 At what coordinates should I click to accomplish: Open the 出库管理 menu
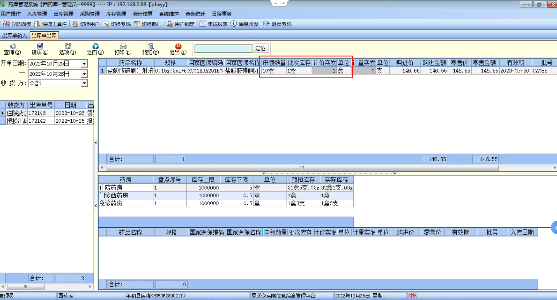pyautogui.click(x=64, y=14)
